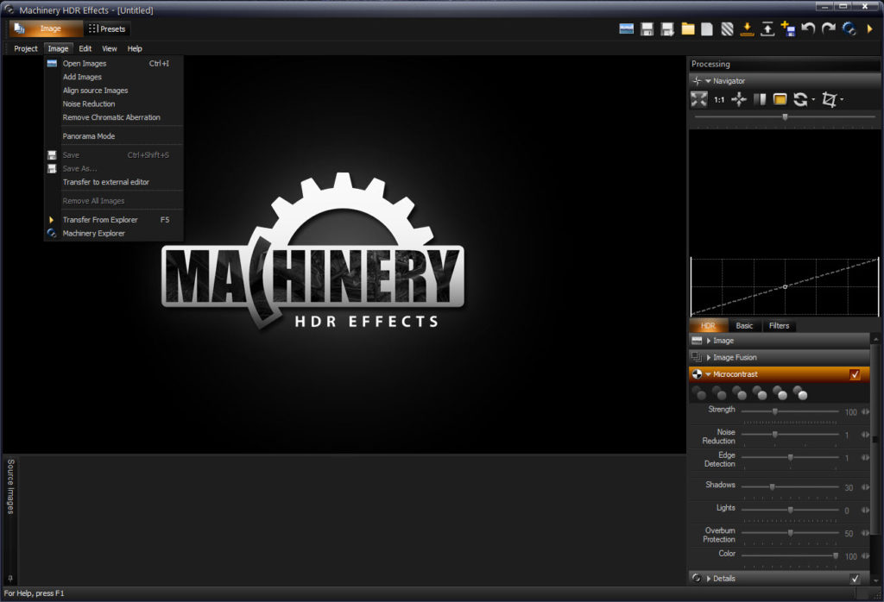Choose Panorama Mode menu entry
The image size is (884, 602).
(x=114, y=136)
